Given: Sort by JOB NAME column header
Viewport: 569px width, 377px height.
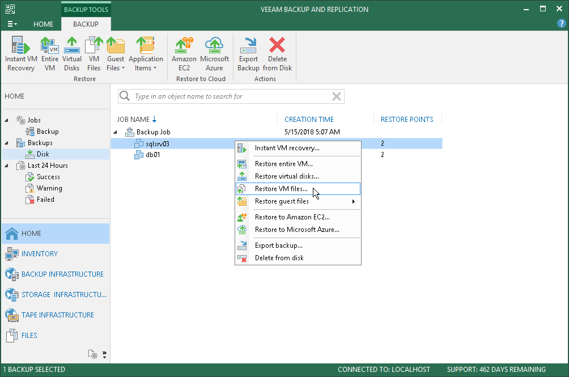Looking at the screenshot, I should click(137, 120).
